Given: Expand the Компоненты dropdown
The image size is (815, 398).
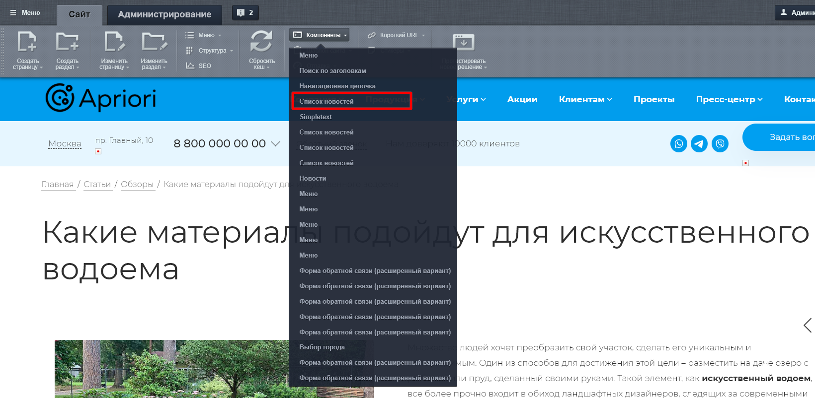Looking at the screenshot, I should pos(320,35).
